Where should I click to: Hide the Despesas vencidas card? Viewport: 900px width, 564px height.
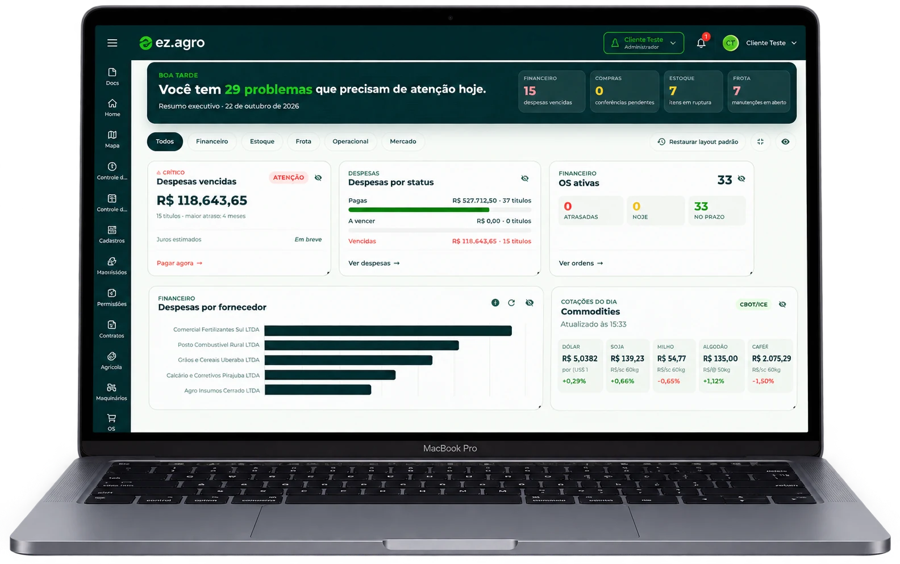[x=318, y=178]
